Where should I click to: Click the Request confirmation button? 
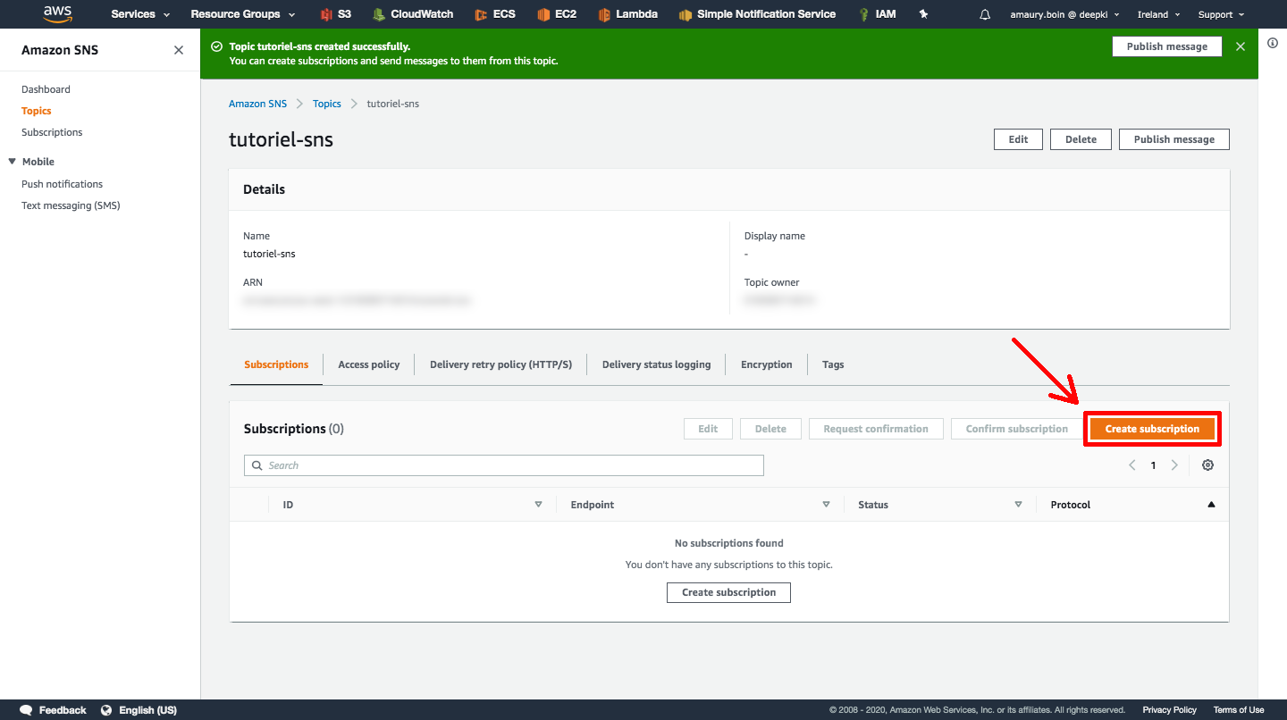pyautogui.click(x=876, y=429)
